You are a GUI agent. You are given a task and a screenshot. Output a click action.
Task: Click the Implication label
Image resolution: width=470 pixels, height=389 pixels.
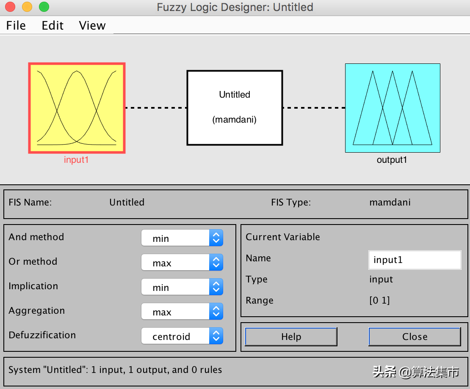(33, 286)
